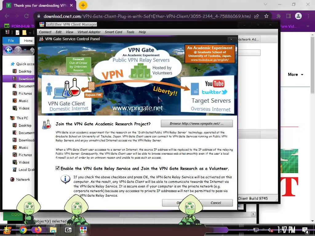Expand the Explorer quick access toolbar dropdown
The width and height of the screenshot is (315, 236).
[x=30, y=33]
